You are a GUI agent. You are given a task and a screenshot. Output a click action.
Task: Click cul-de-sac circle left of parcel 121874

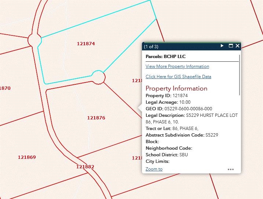[x=34, y=40]
